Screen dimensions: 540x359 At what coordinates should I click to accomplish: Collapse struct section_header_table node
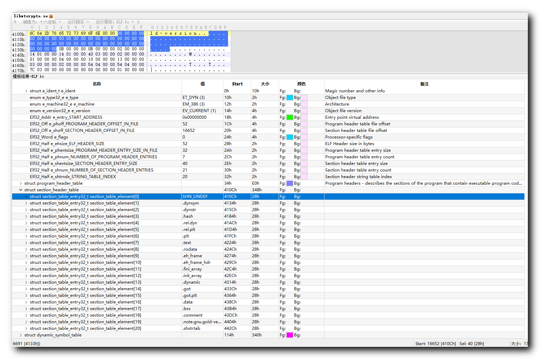pos(20,190)
